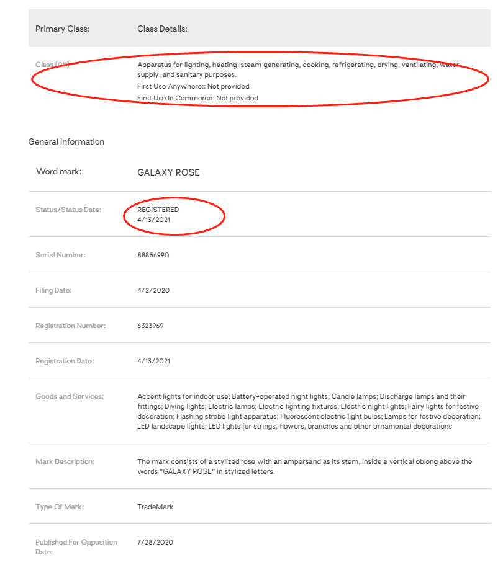
Task: Click the General Information heading
Action: click(x=66, y=142)
